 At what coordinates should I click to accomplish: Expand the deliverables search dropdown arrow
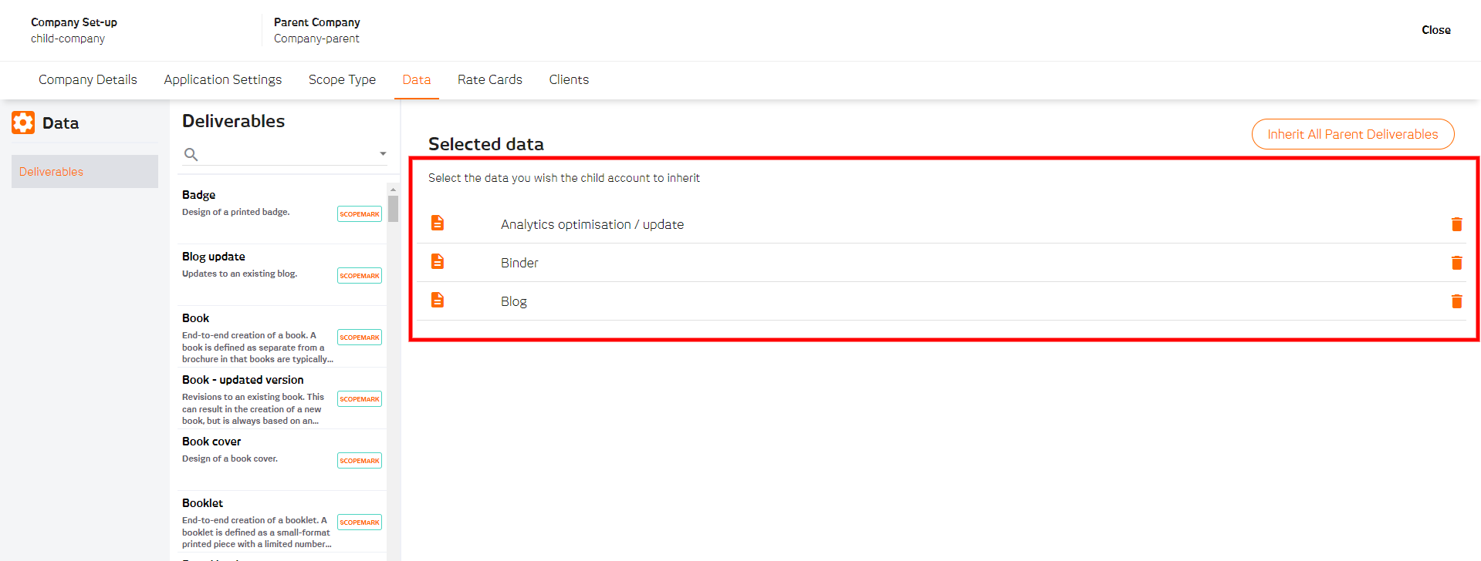pos(383,154)
